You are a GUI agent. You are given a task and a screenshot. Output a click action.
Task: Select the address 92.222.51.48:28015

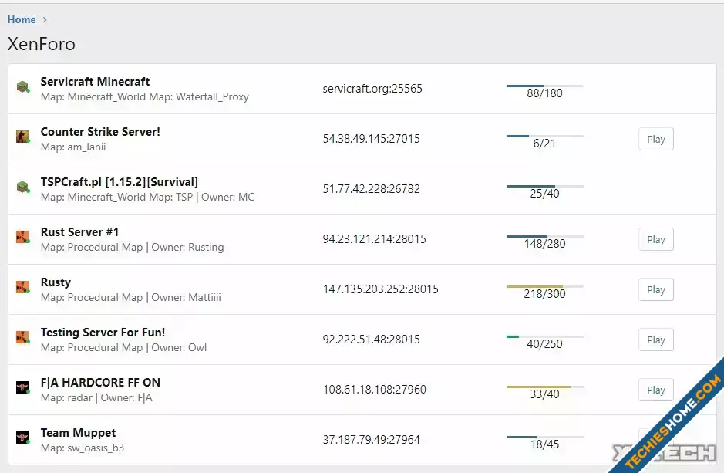371,339
